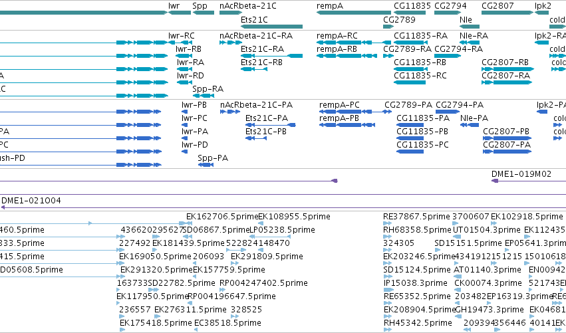
Task: Open the CG2794-PA protein label
Action: point(460,105)
